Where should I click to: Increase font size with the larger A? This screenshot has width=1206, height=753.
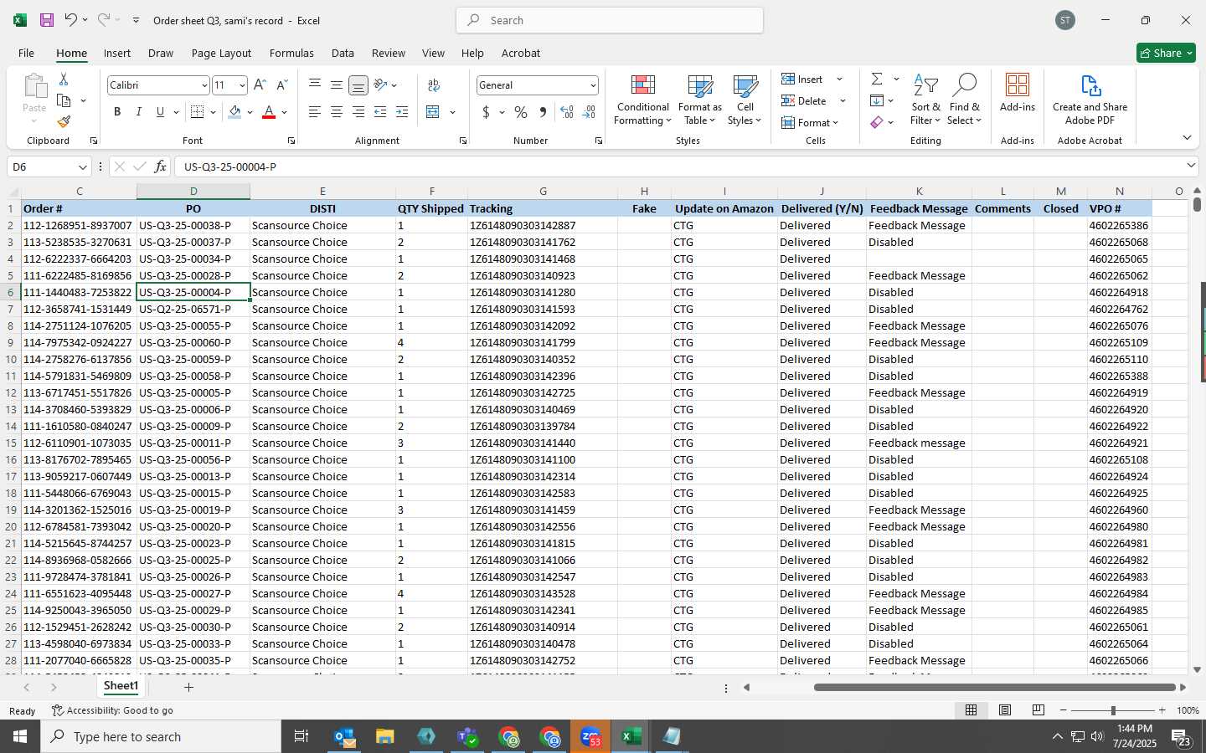tap(260, 85)
